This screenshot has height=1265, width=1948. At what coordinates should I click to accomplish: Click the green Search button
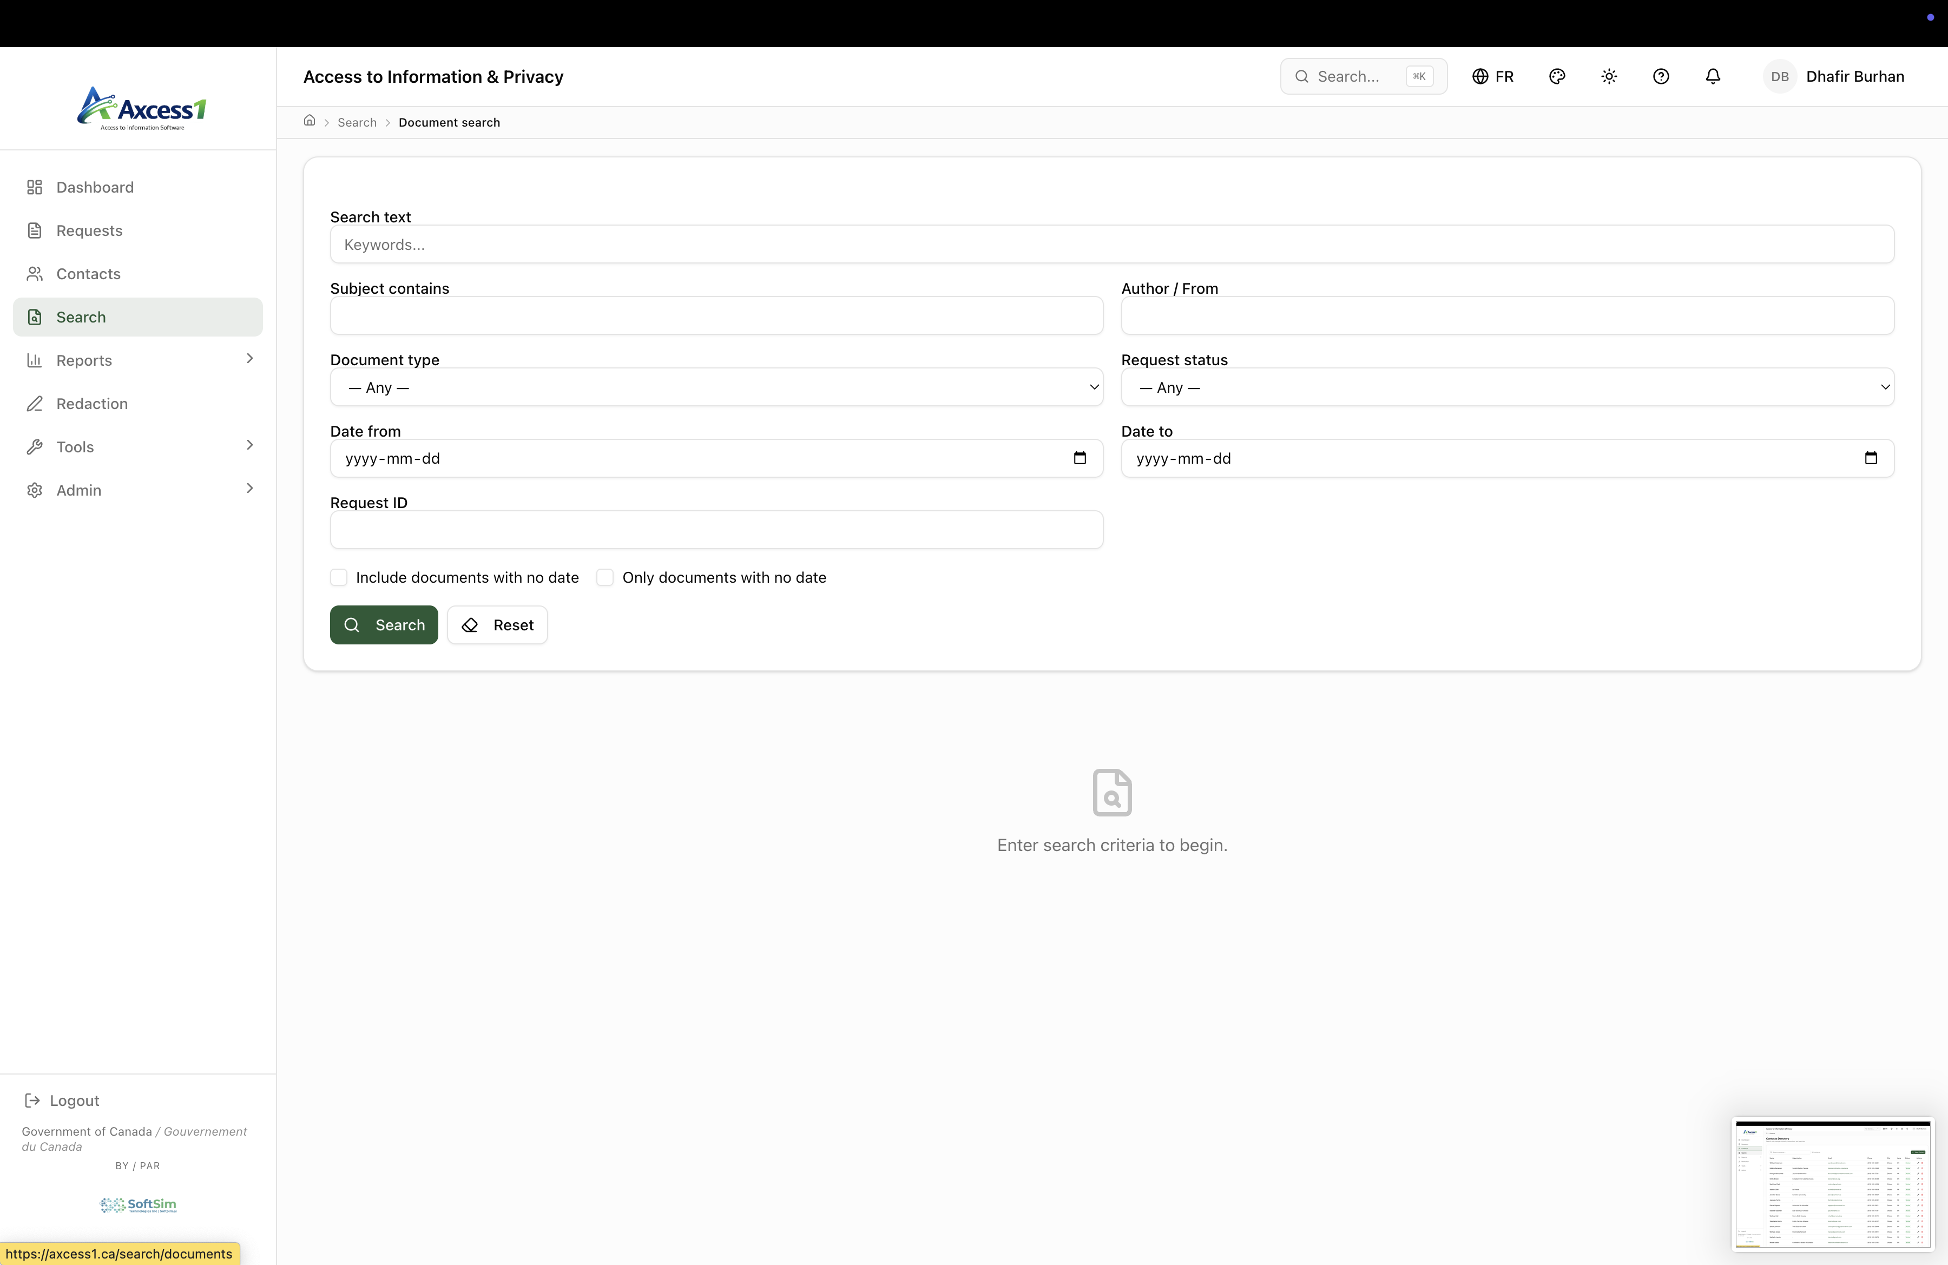click(x=384, y=625)
